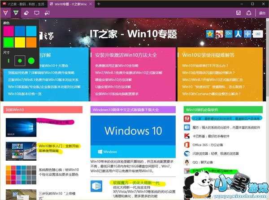This screenshot has height=200, width=269.
Task: Select the highlighter tool
Action: (16, 13)
